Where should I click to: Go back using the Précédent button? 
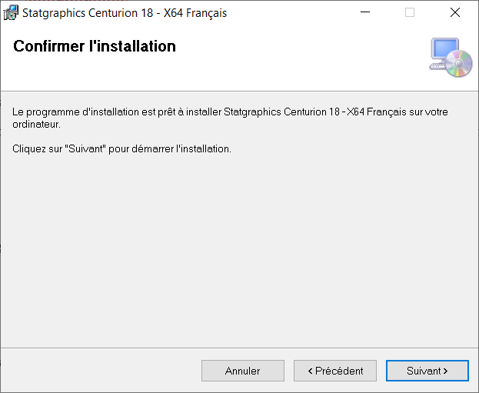[334, 371]
